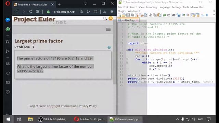Open WhatsApp in the Opera sidebar
The height and width of the screenshot is (123, 219).
[x=8, y=29]
